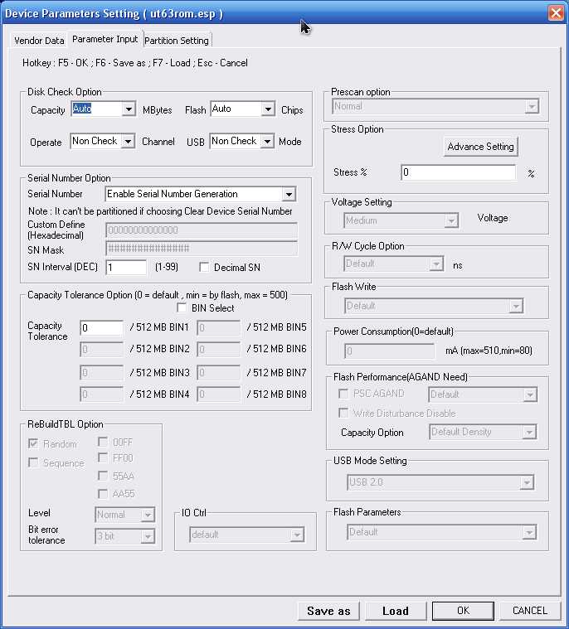Expand the R/W Cycle Option dropdown
This screenshot has width=569, height=629.
point(436,264)
